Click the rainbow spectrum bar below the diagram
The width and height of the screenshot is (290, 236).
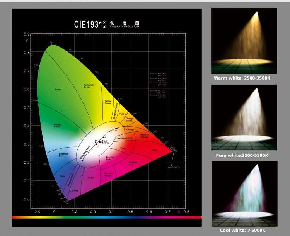pos(107,217)
